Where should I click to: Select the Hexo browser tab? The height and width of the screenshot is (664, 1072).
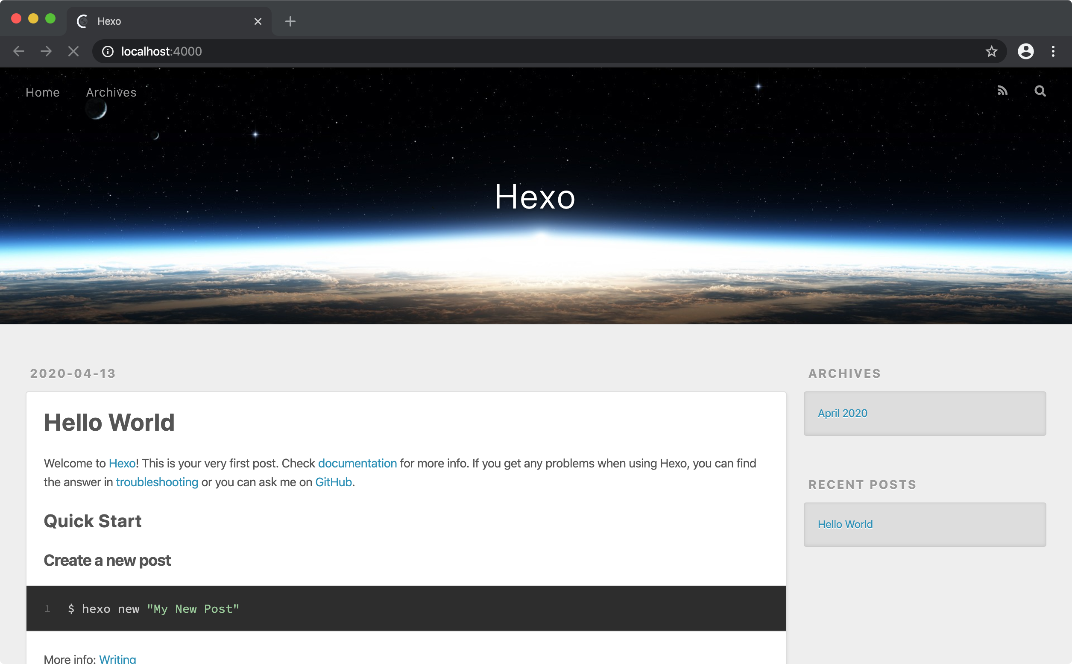(x=170, y=21)
